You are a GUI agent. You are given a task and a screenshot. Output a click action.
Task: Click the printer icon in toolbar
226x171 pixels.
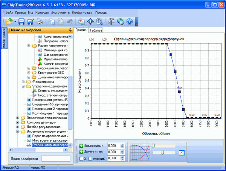pos(40,21)
